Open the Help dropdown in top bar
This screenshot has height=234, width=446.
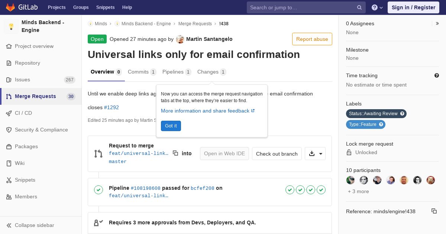(x=377, y=7)
